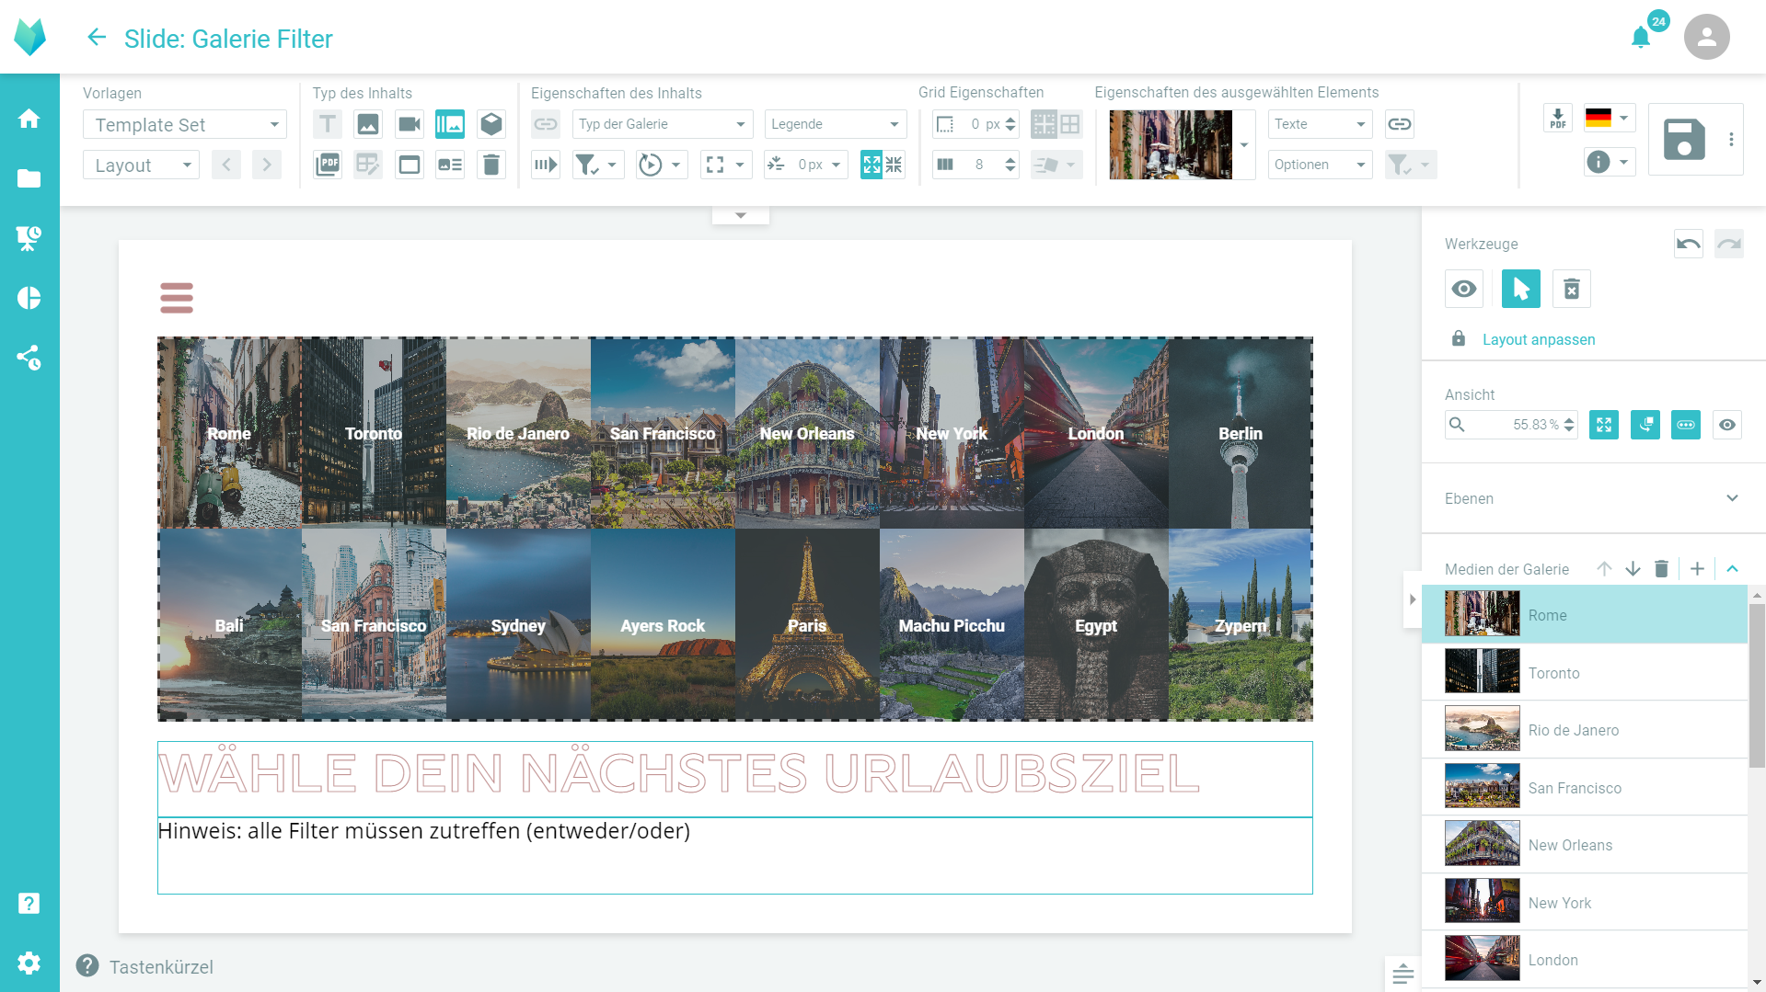The height and width of the screenshot is (992, 1766).
Task: Increase the grid column count stepper
Action: [1010, 159]
